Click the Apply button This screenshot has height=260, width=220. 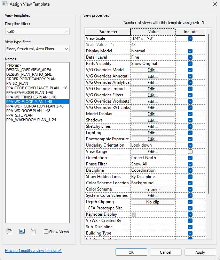pos(200,252)
